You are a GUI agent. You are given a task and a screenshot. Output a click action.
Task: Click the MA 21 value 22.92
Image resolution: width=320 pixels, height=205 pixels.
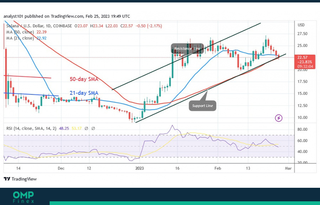click(x=41, y=38)
